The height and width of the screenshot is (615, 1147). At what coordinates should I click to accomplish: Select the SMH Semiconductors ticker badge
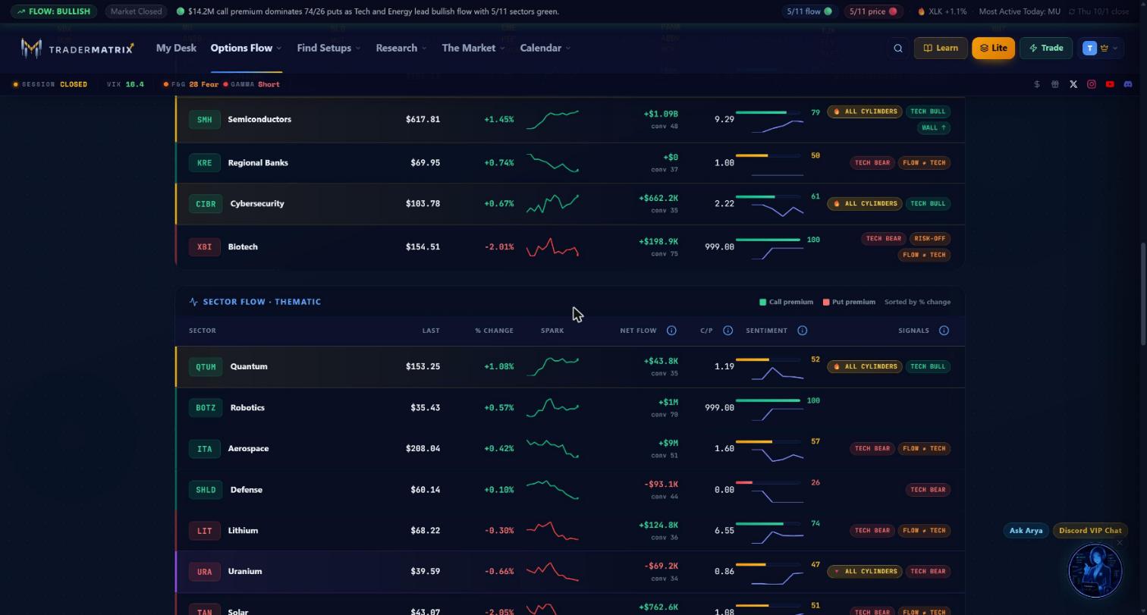click(205, 120)
